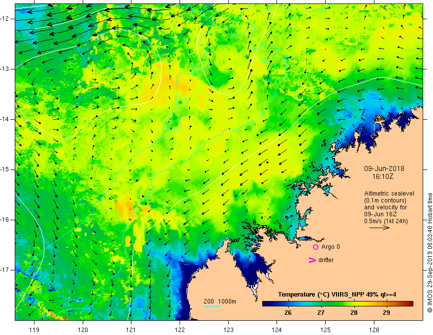This screenshot has width=433, height=335.
Task: Click 'Altimetric sealevel' legend text
Action: click(389, 194)
